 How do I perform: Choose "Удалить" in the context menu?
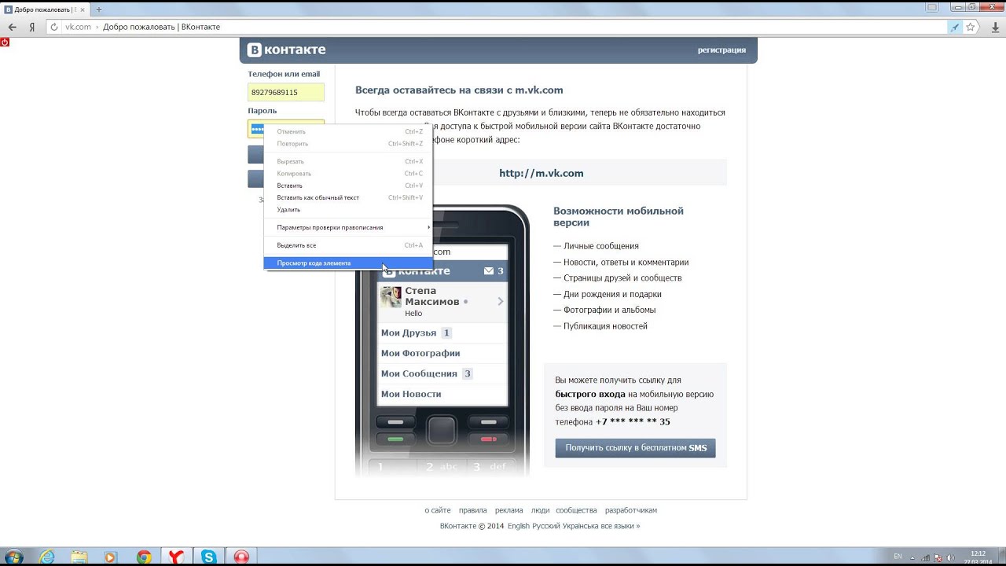349,210
